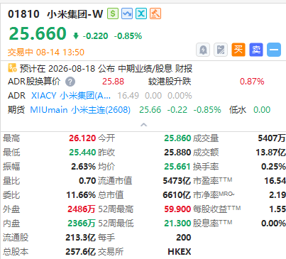Collapse the ADR info panel chevron
The width and height of the screenshot is (286, 259).
coord(143,125)
